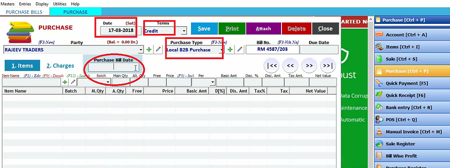
Task: Open POS from the sidebar
Action: coord(412,119)
